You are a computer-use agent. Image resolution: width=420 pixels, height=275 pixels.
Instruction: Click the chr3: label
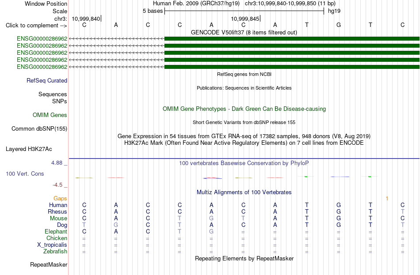(61, 19)
